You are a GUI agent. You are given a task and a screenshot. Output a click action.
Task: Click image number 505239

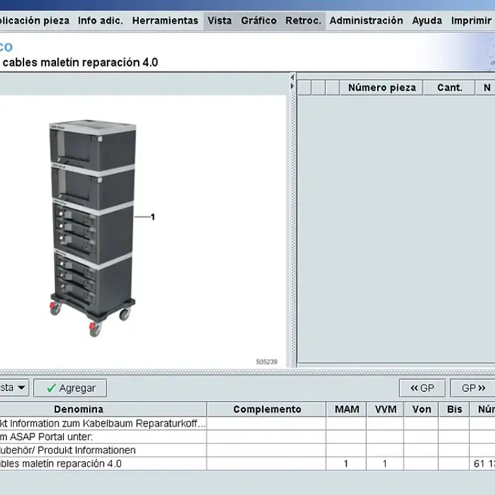click(x=266, y=361)
